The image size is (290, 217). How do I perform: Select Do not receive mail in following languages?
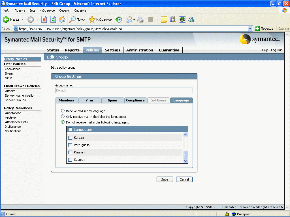point(63,122)
